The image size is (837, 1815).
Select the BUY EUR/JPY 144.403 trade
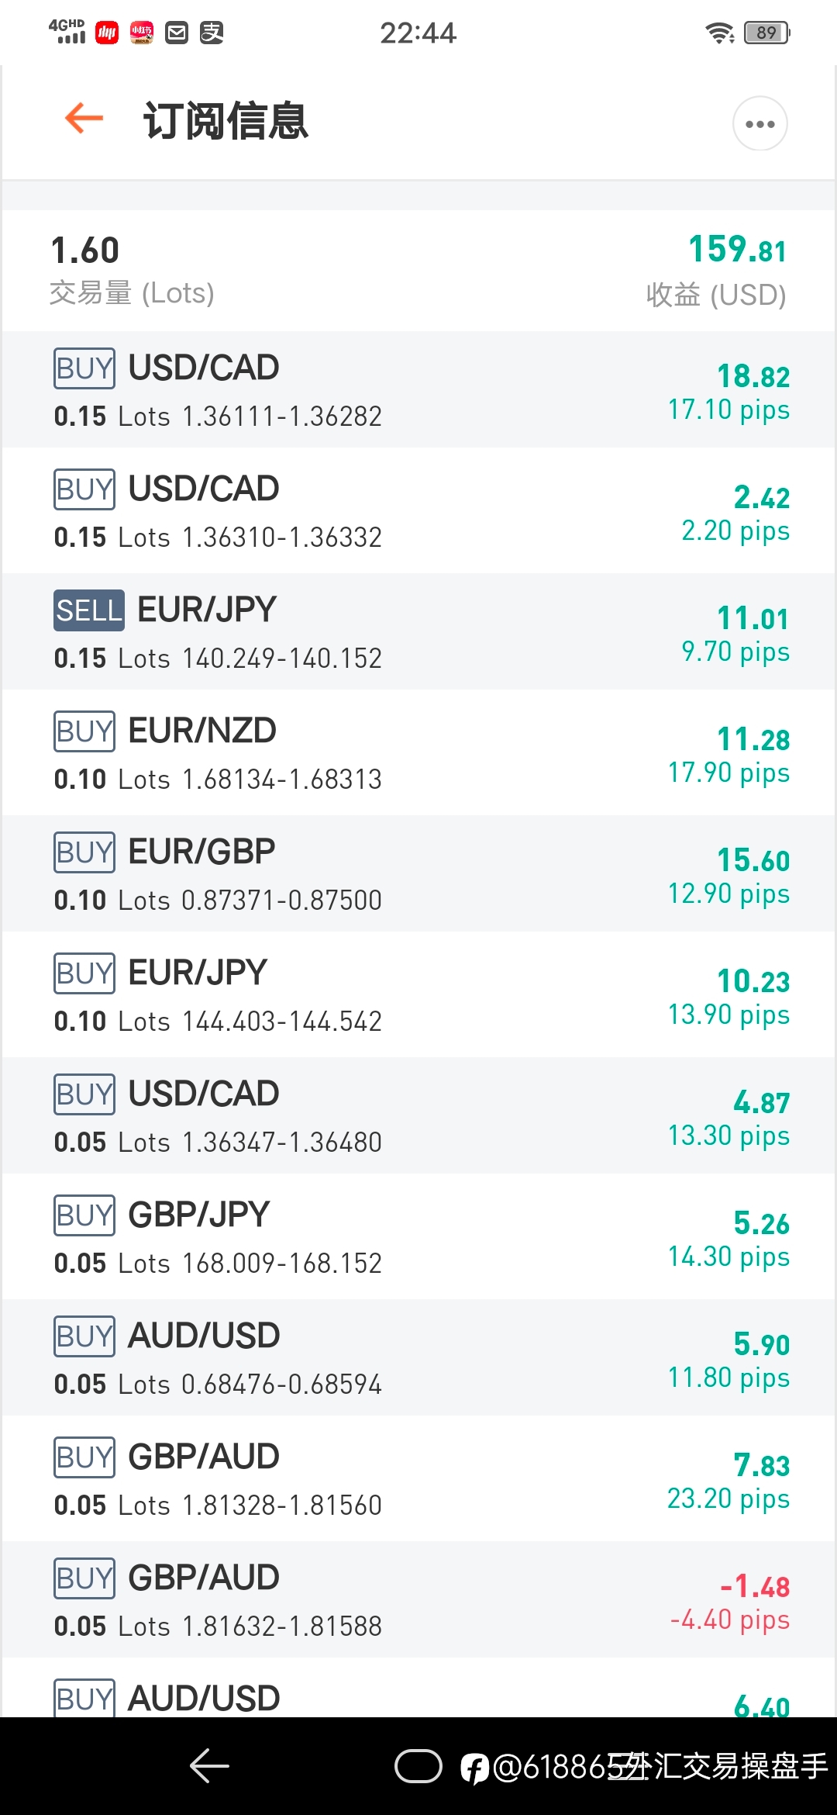(x=418, y=995)
